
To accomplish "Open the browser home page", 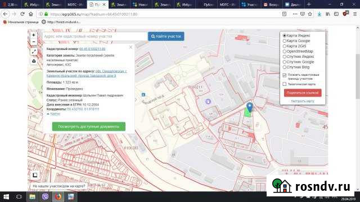I will [31, 14].
